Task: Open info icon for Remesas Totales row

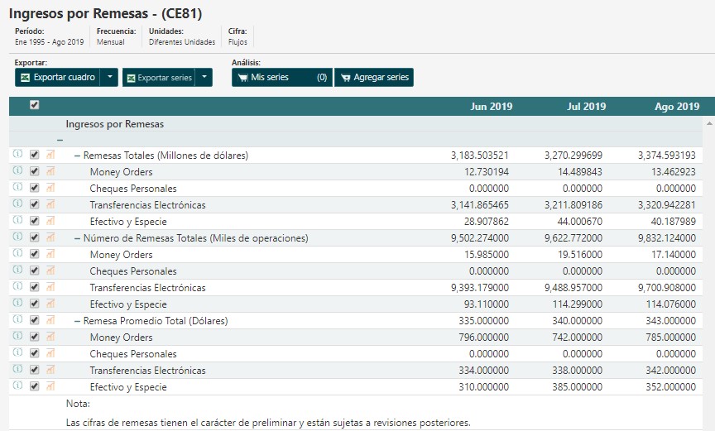Action: click(x=17, y=155)
